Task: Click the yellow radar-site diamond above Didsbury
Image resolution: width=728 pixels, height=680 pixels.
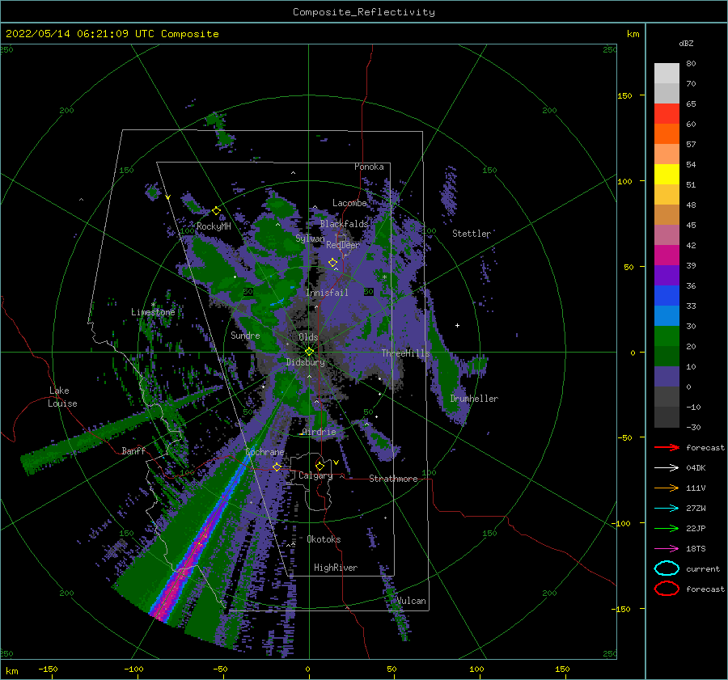Action: 309,352
